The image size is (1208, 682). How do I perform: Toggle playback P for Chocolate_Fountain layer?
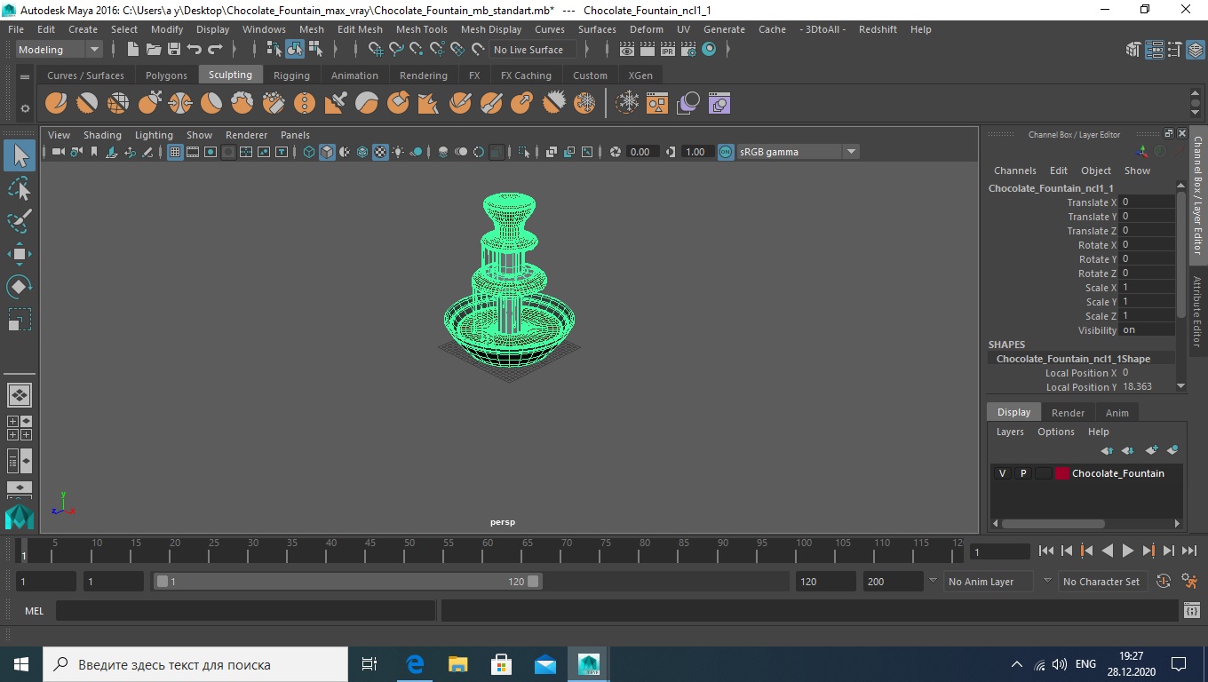click(x=1022, y=473)
